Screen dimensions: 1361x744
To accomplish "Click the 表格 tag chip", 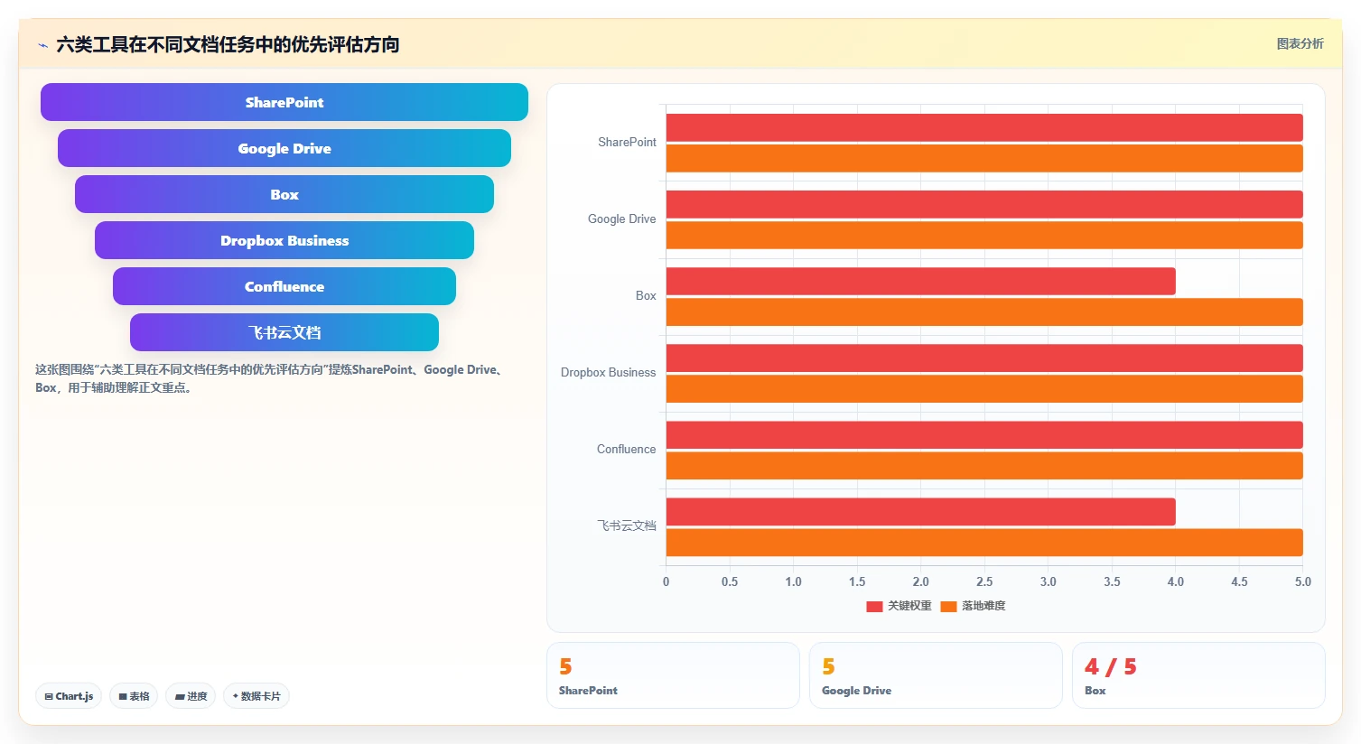I will click(x=134, y=696).
